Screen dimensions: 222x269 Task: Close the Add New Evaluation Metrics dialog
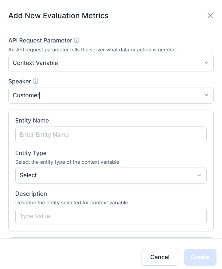coord(210,16)
